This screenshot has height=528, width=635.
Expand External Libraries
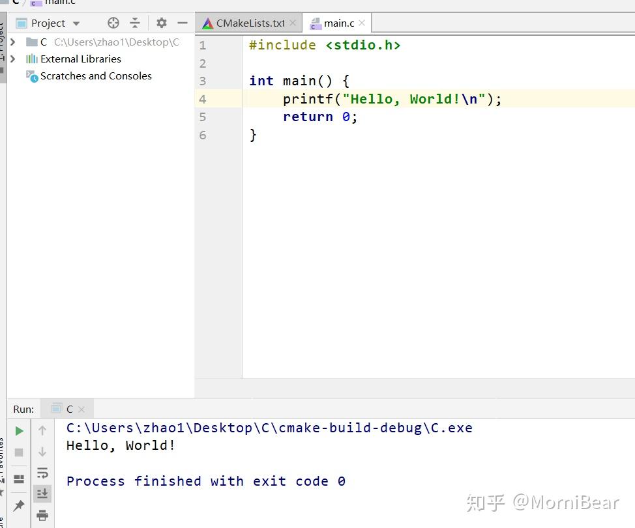coord(13,59)
